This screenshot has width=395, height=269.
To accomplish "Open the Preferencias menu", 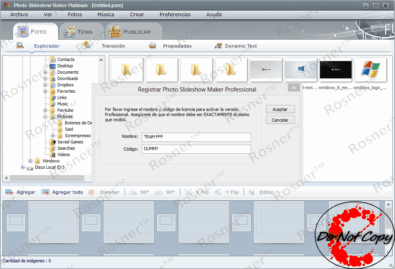I will coord(175,14).
